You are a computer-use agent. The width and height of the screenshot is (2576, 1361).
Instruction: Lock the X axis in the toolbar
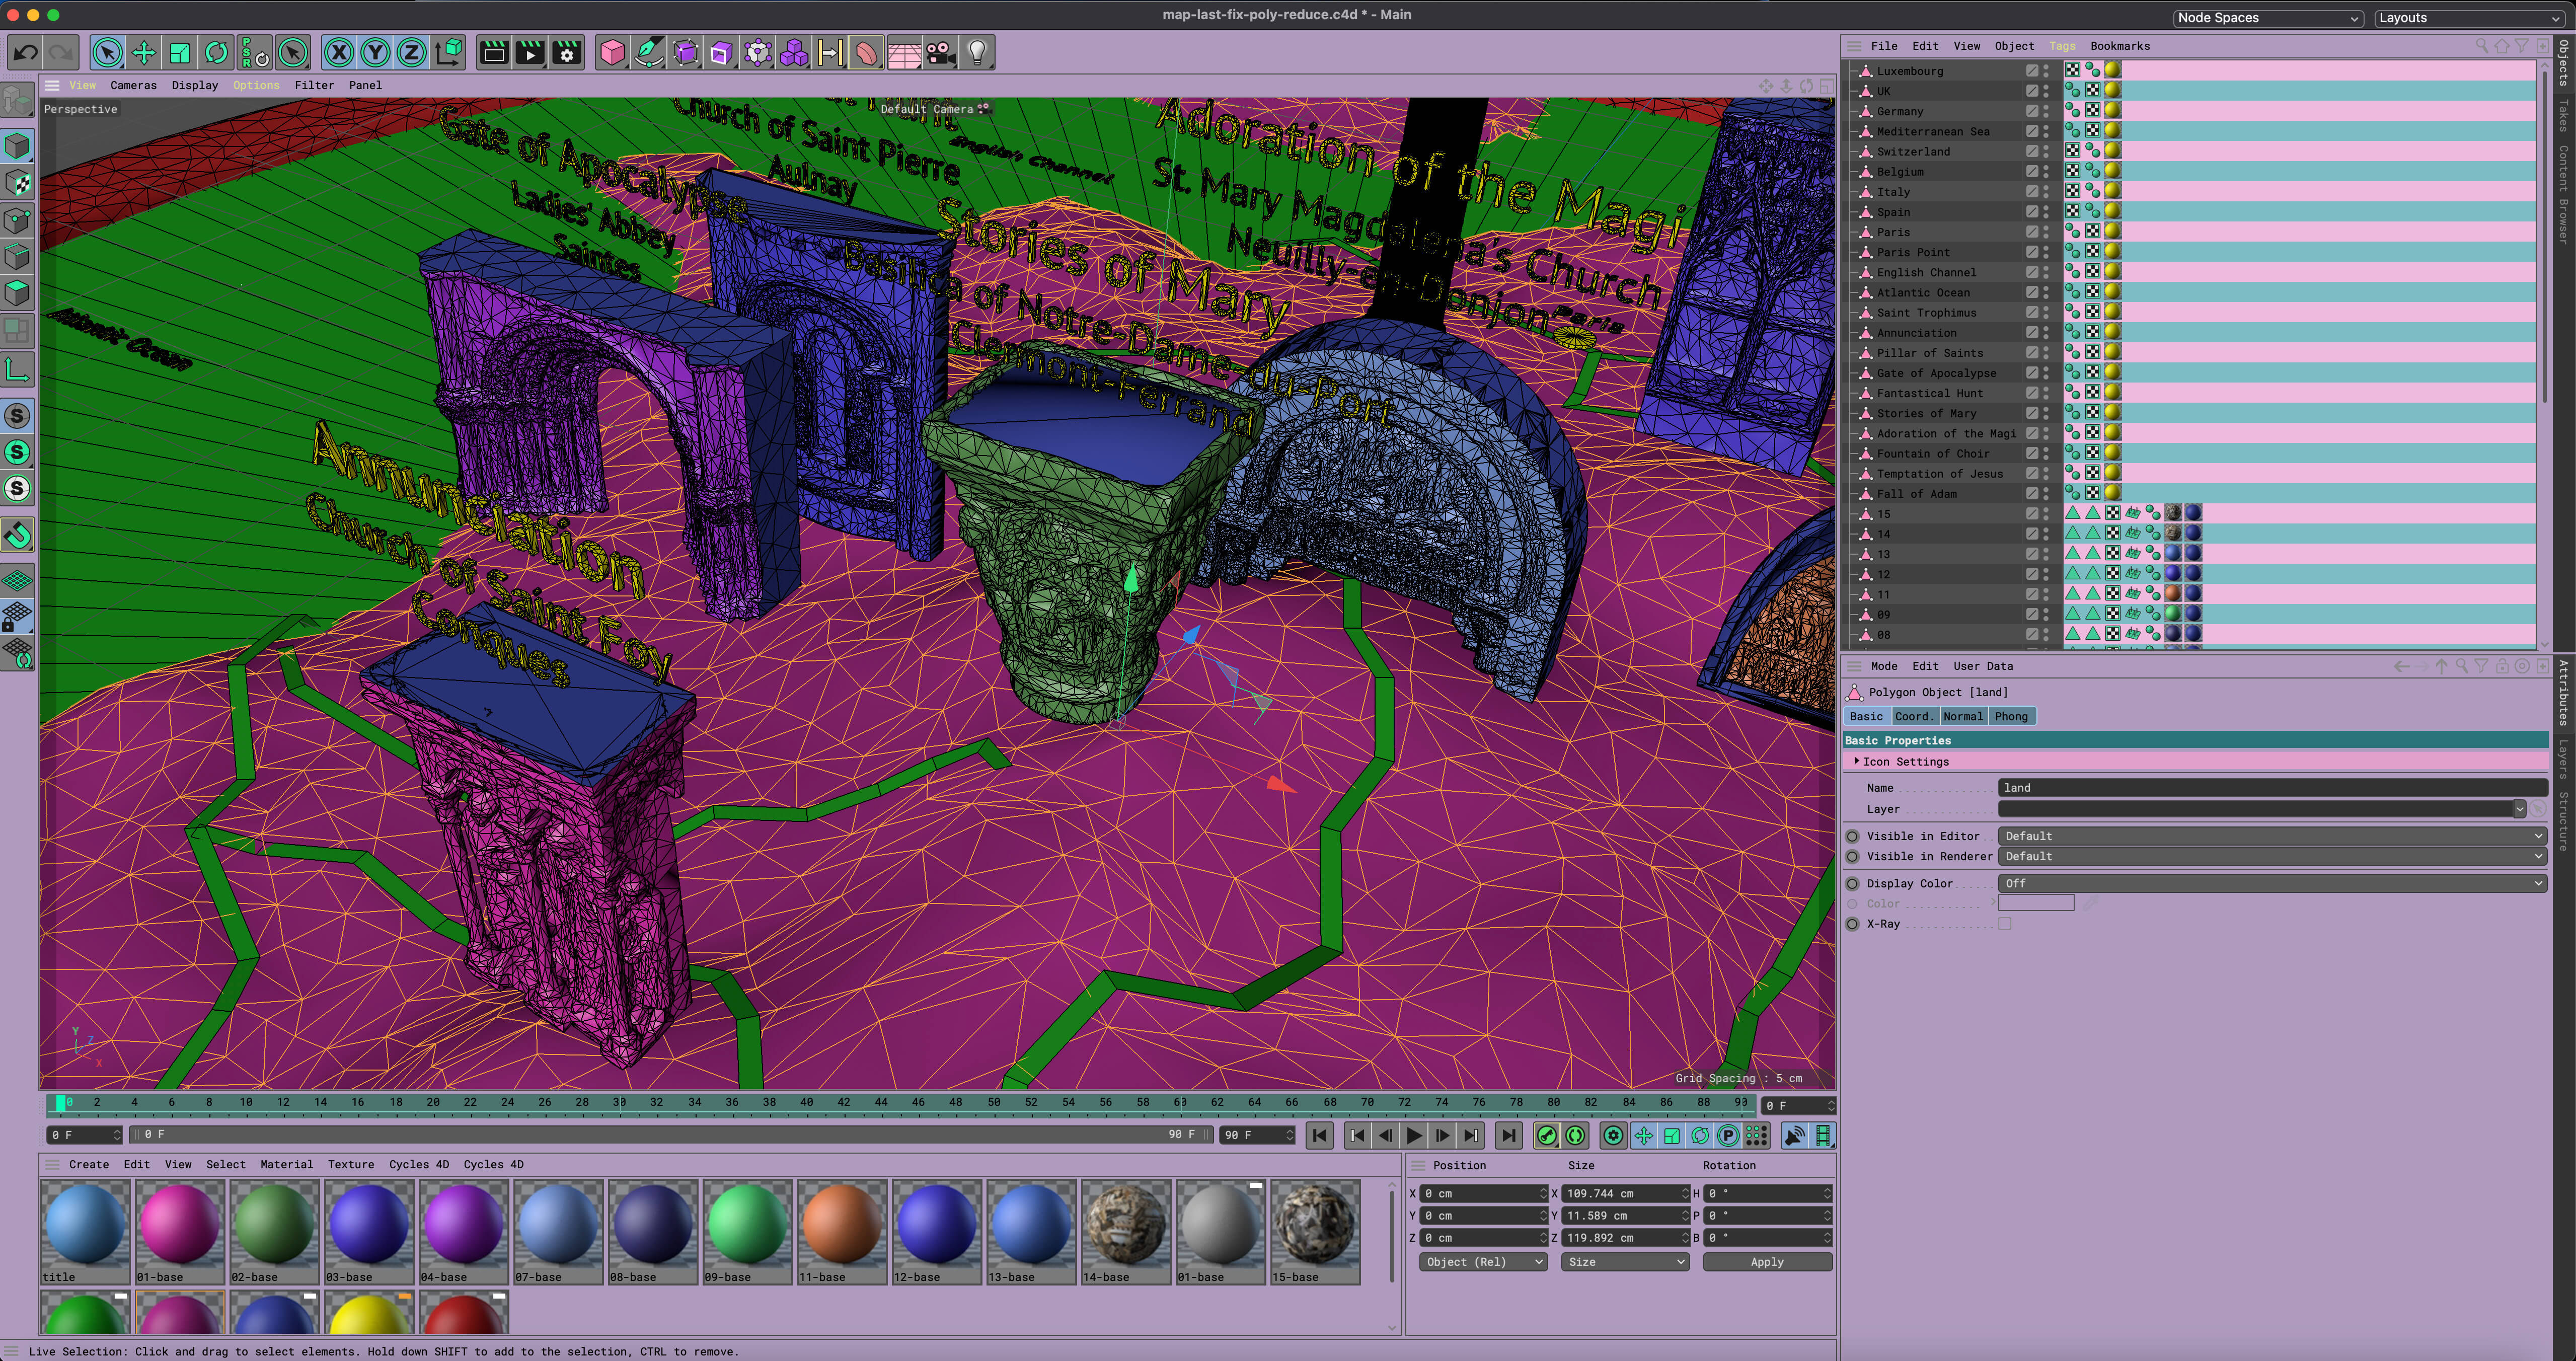point(339,52)
